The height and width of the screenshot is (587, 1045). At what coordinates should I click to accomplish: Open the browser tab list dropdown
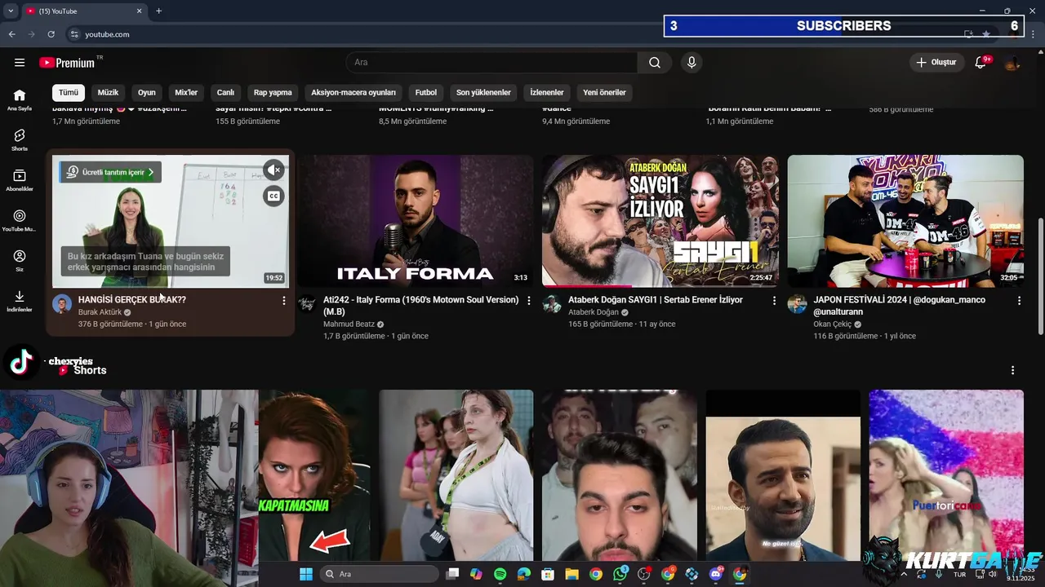[11, 11]
